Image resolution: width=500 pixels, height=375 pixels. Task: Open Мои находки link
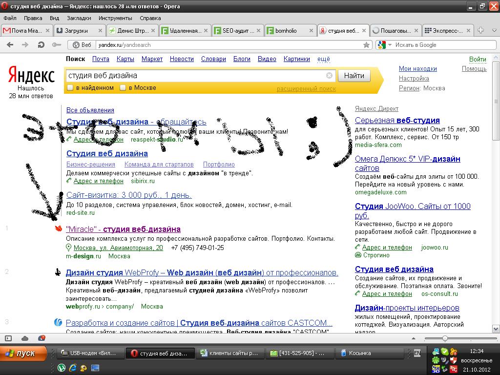pos(418,68)
